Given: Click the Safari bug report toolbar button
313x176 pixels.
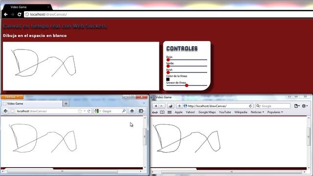Looking at the screenshot, I should coord(171,106).
